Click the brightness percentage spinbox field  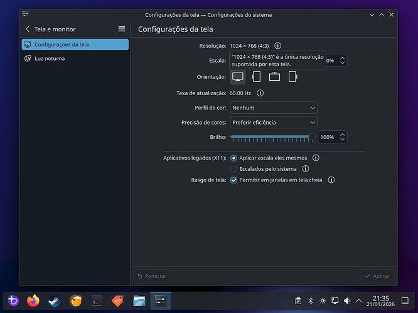point(327,136)
